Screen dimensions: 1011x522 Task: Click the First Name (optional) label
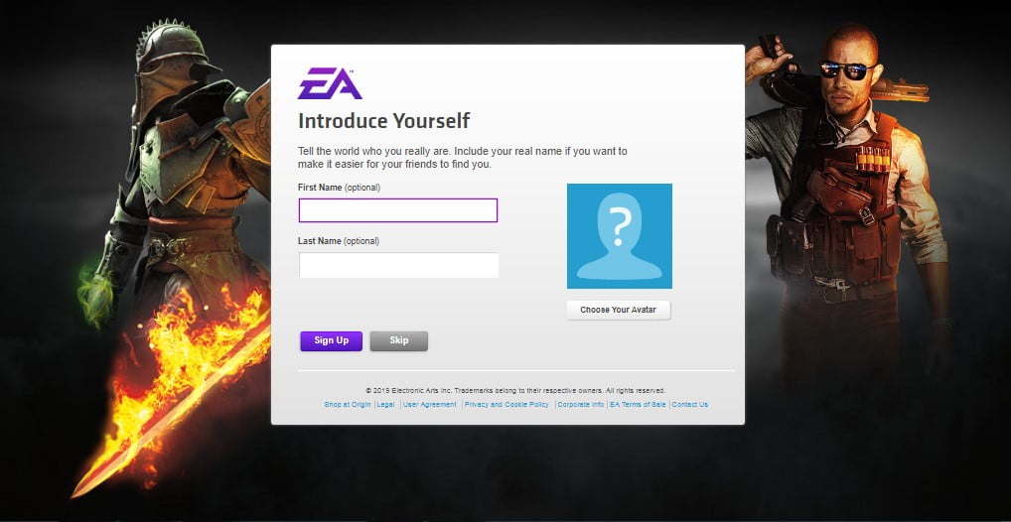coord(339,188)
